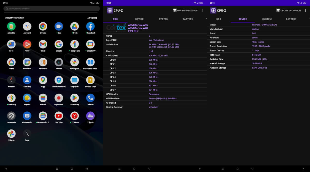Start the Kamera app
310x172 pixels.
(59, 62)
